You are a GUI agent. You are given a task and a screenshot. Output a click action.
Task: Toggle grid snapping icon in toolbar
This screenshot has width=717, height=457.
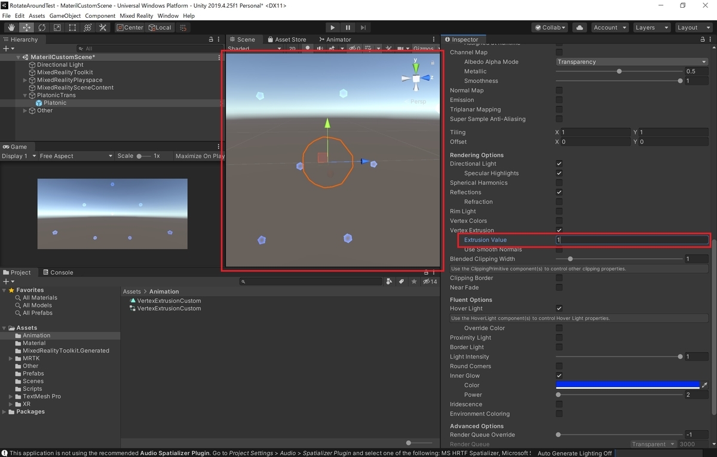pos(183,27)
